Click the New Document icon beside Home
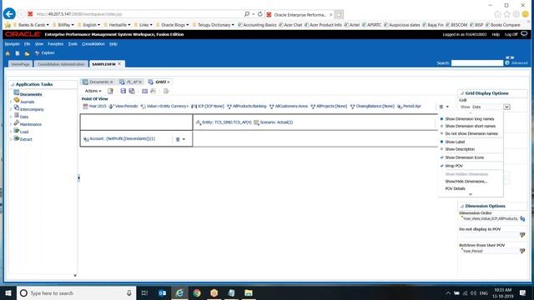 coord(18,53)
